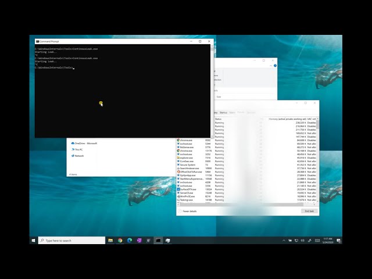Open the Command Prompt title bar icon menu
Viewport: 372px width, 279px height.
37,41
